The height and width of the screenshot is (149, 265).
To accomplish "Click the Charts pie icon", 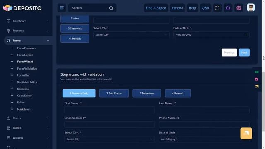I will (8, 118).
